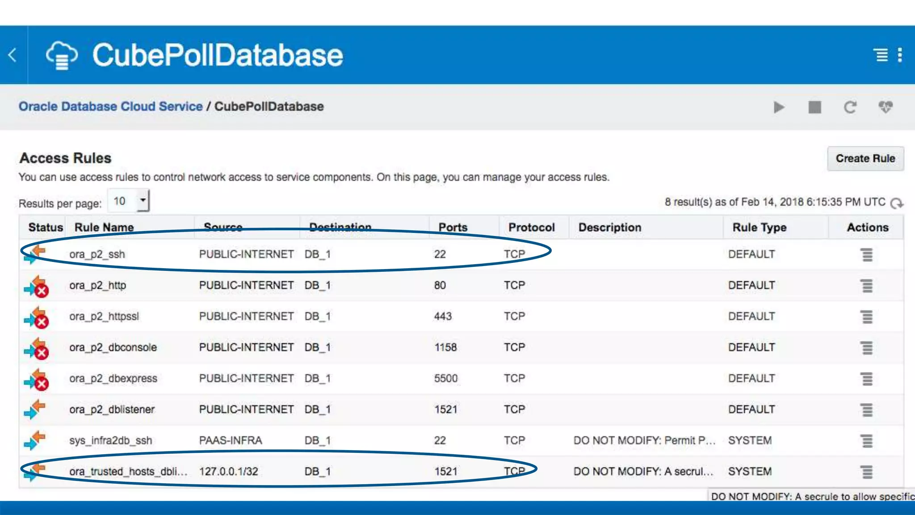Click the back arrow in header
The image size is (915, 515).
[13, 55]
